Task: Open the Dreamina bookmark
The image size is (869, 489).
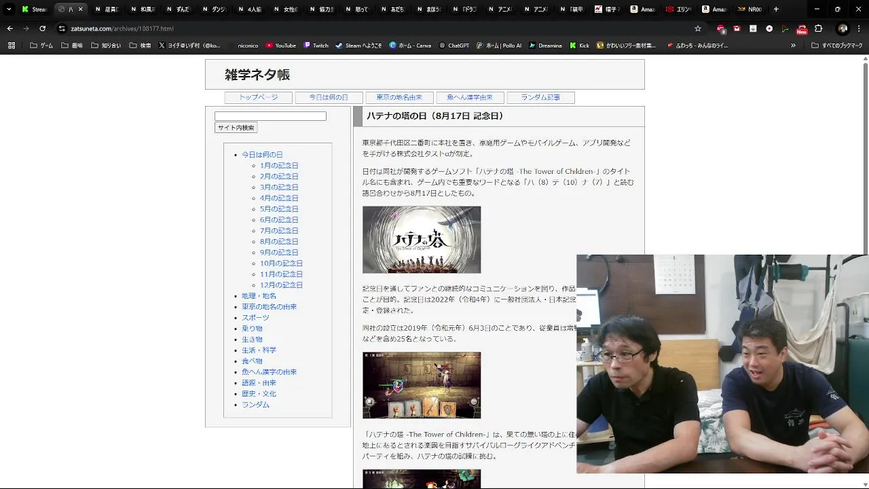Action: tap(545, 46)
